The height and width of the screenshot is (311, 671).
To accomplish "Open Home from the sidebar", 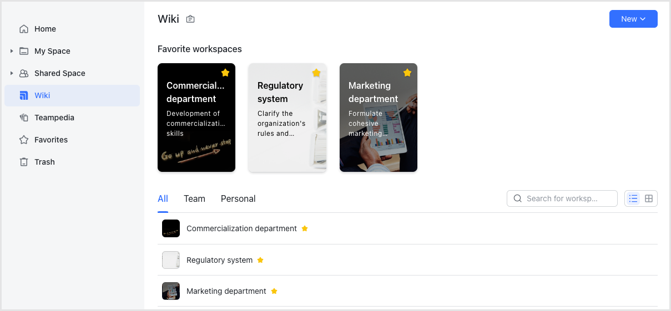I will tap(45, 29).
